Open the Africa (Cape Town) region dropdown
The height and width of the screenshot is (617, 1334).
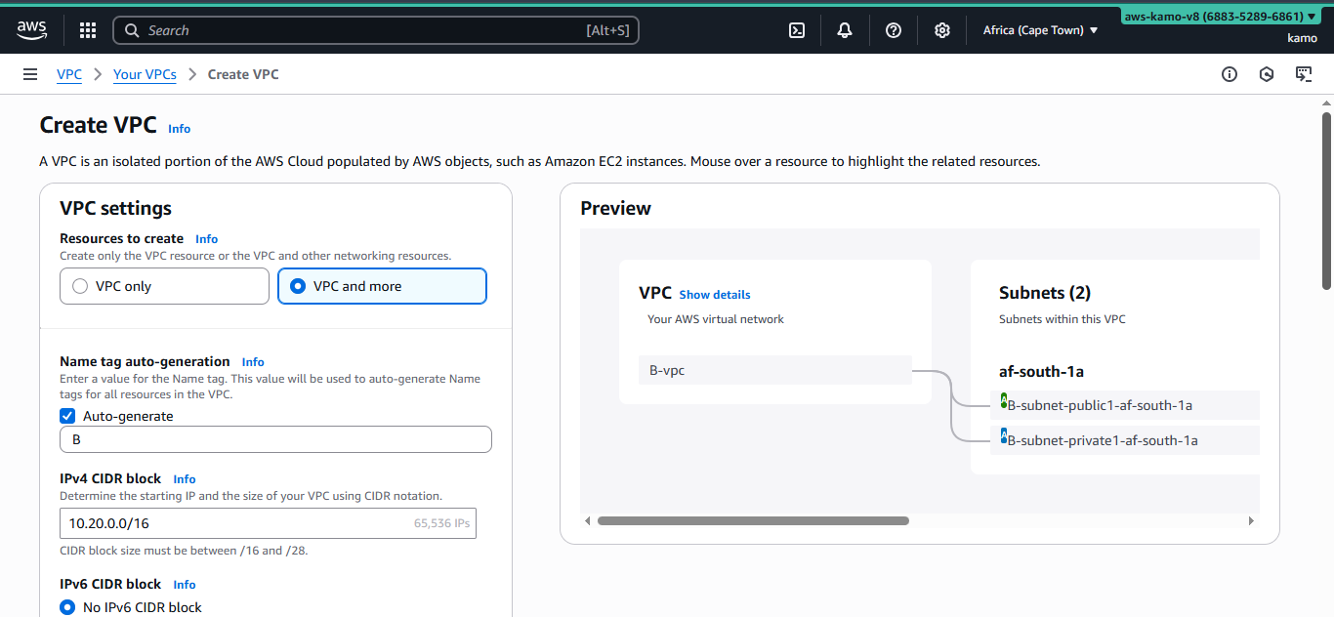point(1039,30)
